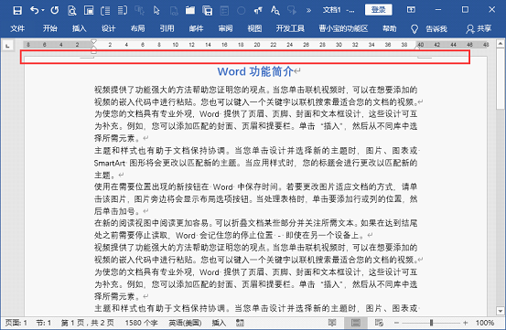Open the 插入 ribbon tab
The image size is (506, 330).
[x=79, y=28]
